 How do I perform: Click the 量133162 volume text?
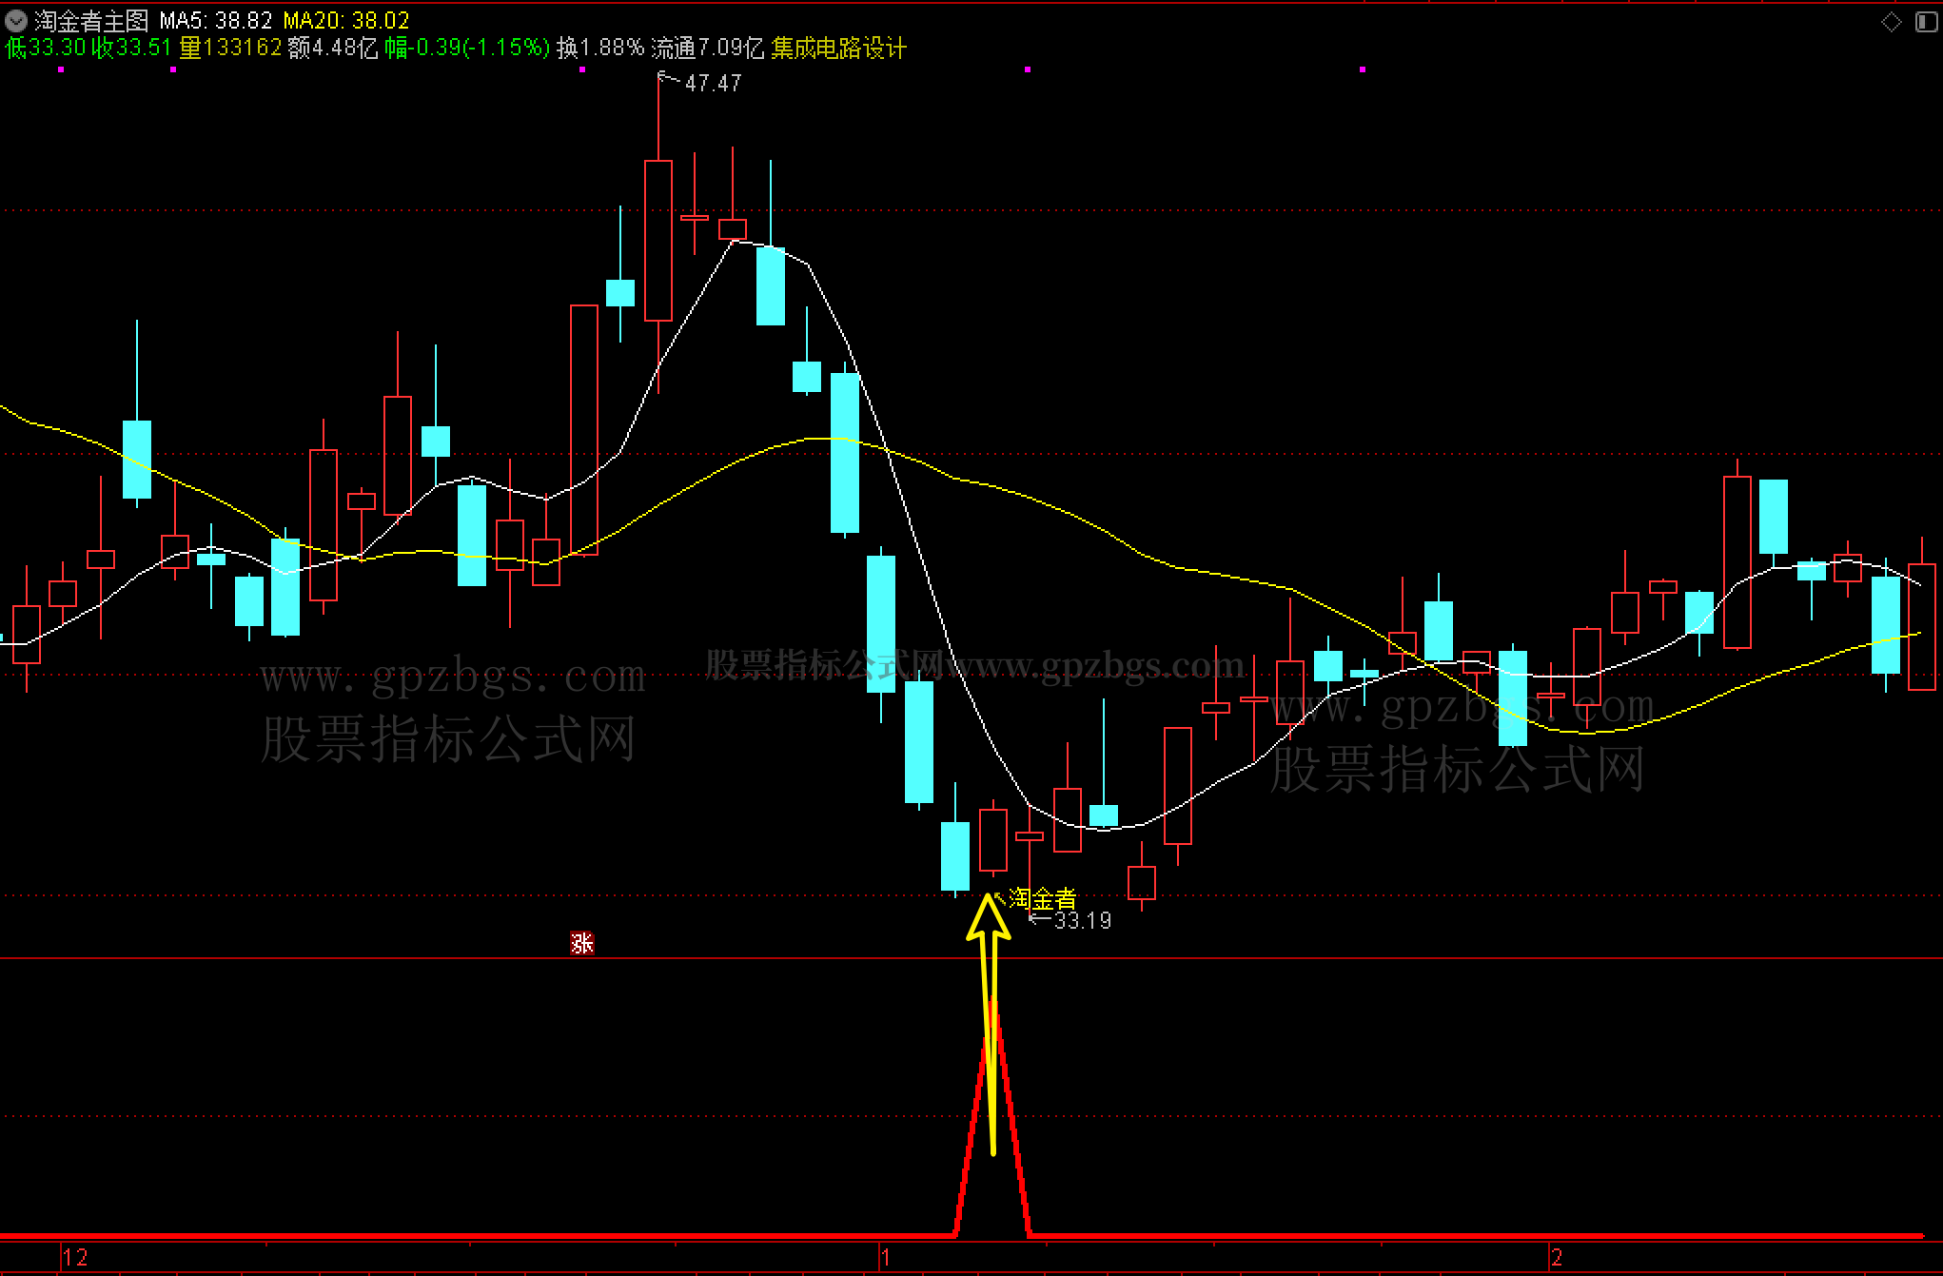tap(230, 48)
